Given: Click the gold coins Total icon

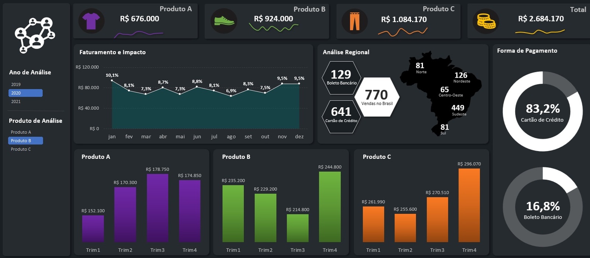Looking at the screenshot, I should pyautogui.click(x=486, y=21).
